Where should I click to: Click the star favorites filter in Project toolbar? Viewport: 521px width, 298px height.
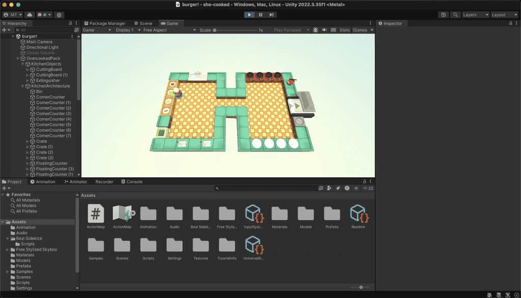click(x=356, y=188)
